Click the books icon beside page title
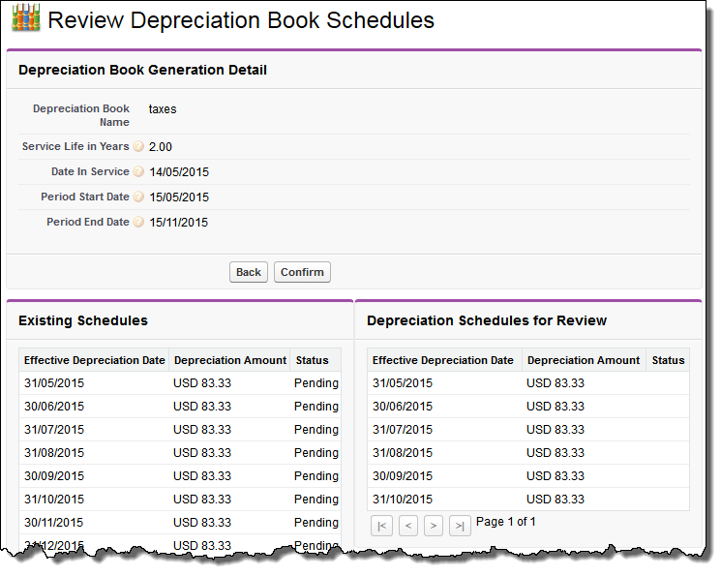Image resolution: width=721 pixels, height=576 pixels. pyautogui.click(x=26, y=20)
